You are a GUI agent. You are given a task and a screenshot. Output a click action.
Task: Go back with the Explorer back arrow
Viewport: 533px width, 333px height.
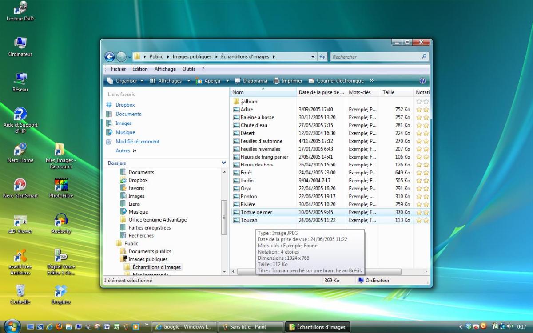[x=110, y=57]
